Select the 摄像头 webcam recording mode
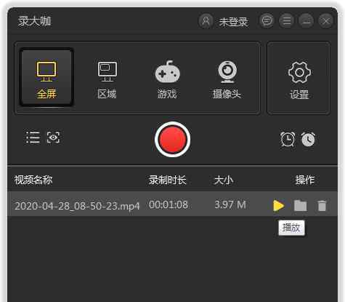 pos(227,80)
